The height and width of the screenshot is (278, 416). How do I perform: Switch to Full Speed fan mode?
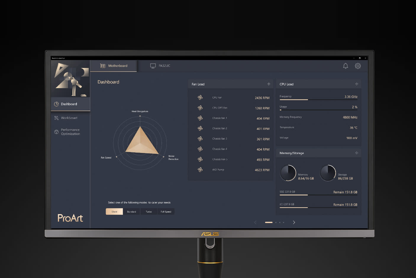click(166, 211)
